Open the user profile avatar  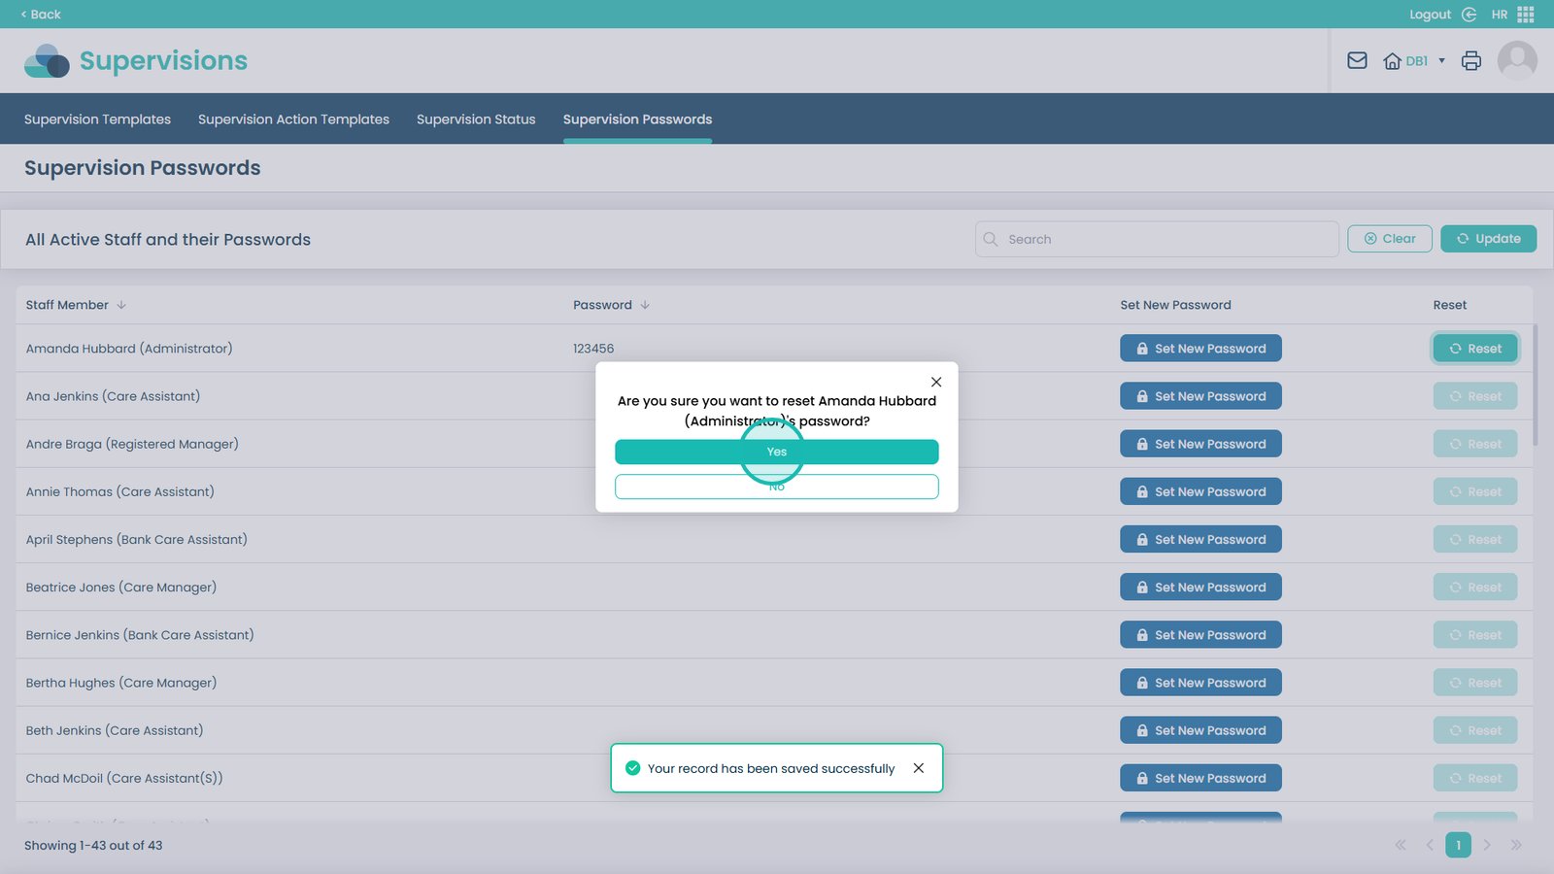point(1517,60)
